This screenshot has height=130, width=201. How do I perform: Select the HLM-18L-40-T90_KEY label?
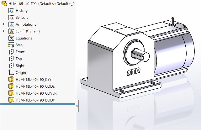click(x=34, y=80)
